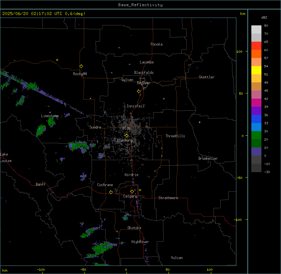Click the purple 36-39 dBZ legend swatch
281x274 pixels.
[x=256, y=111]
